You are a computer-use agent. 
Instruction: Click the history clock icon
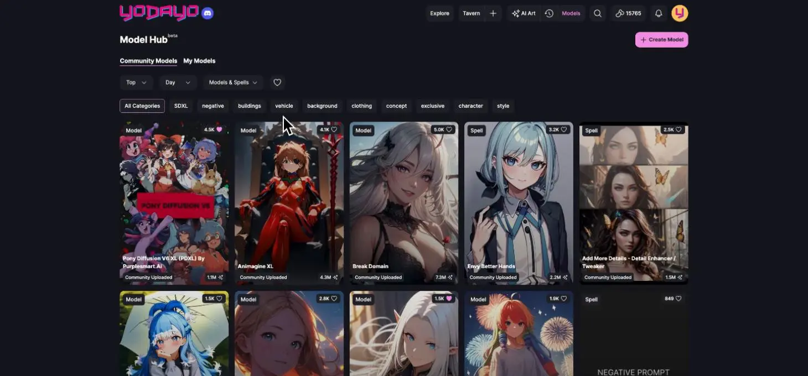[x=549, y=13]
